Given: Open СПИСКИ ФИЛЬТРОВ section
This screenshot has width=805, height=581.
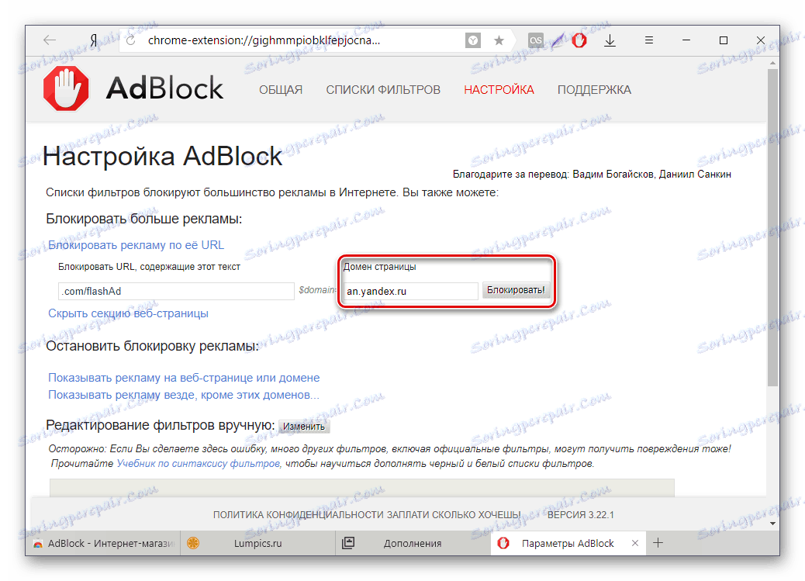Looking at the screenshot, I should tap(383, 90).
